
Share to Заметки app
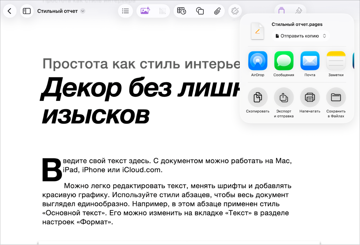336,64
